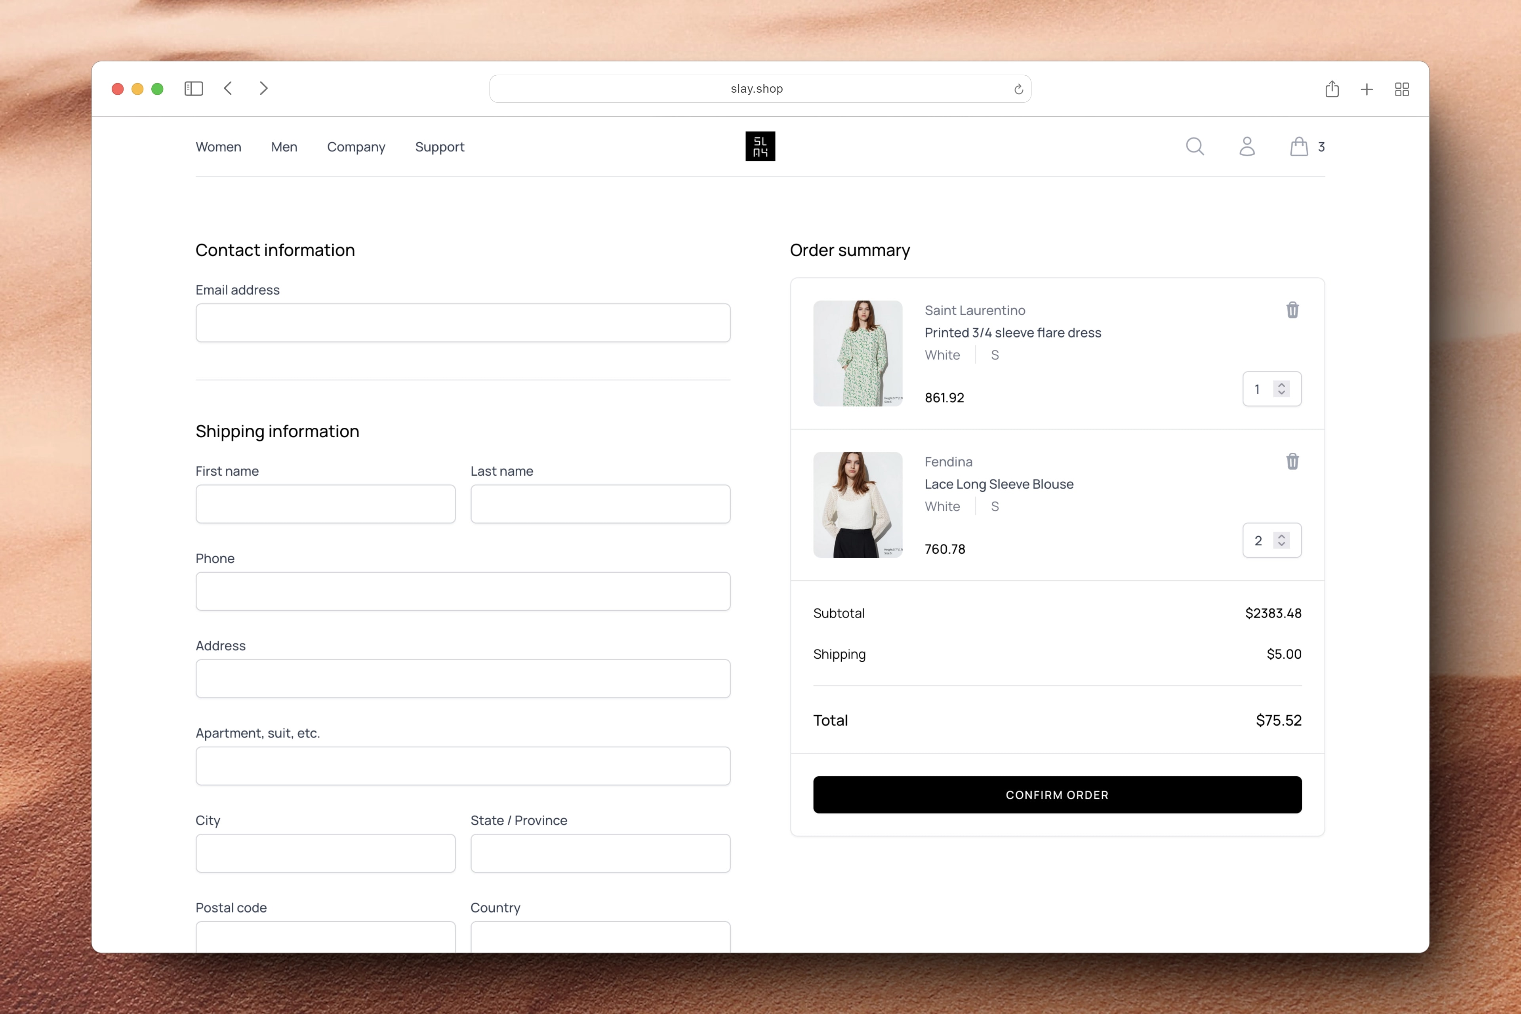Focus the Apartment, suit, etc. field

click(463, 766)
